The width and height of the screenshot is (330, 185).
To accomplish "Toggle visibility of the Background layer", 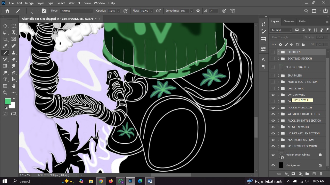I will [273, 165].
